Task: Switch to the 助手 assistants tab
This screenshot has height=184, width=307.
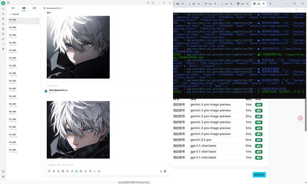Action: point(13,8)
